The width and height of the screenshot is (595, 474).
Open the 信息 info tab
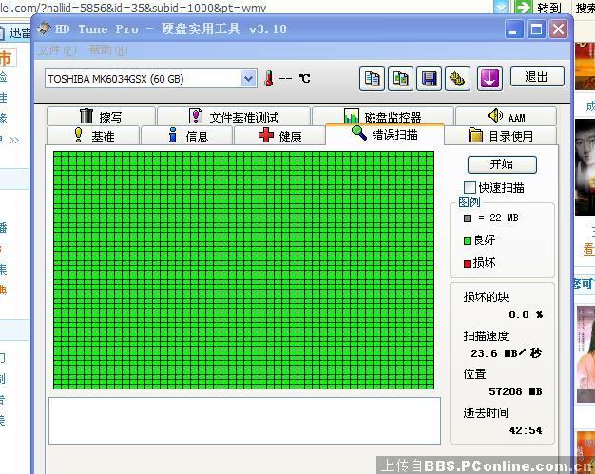pyautogui.click(x=187, y=136)
